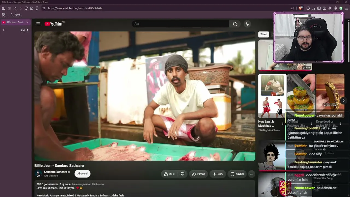The image size is (350, 197).
Task: Expand description with ...daha fazla
Action: 117,196
